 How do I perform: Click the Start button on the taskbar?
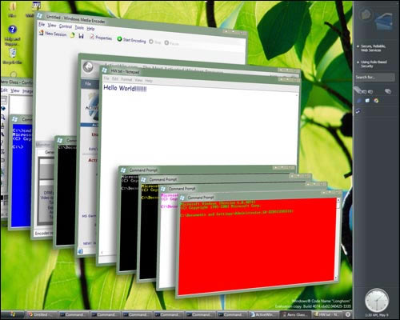pos(12,314)
